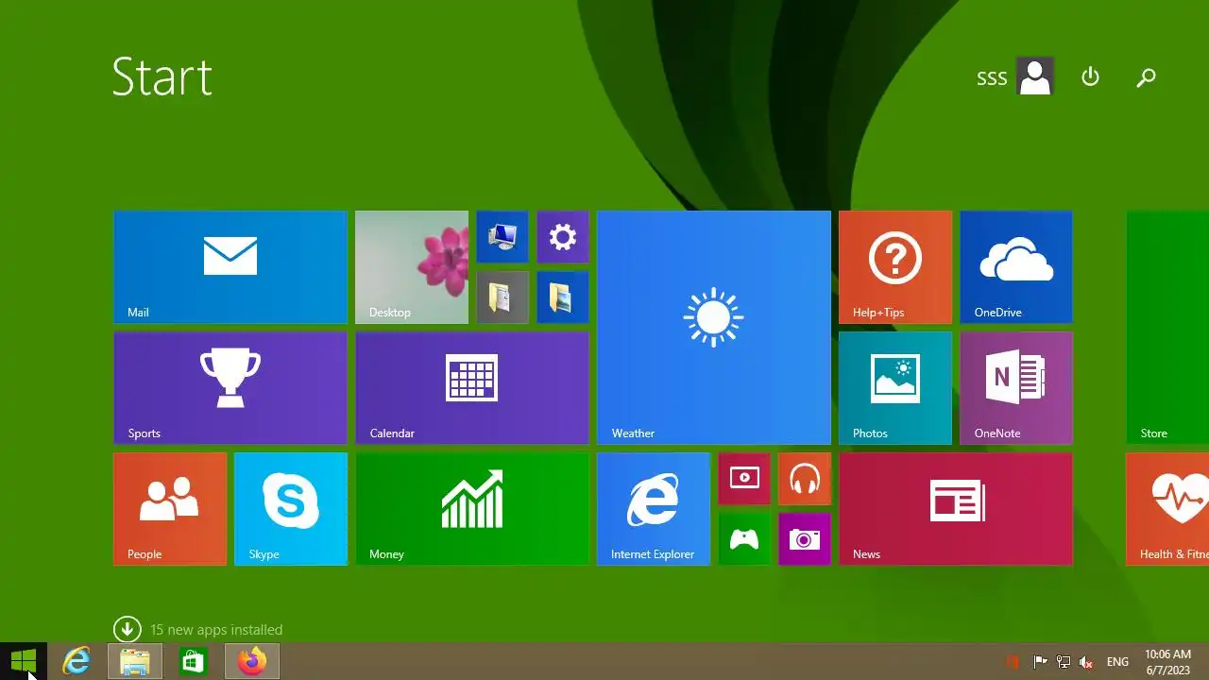1209x680 pixels.
Task: Click the "15 new apps installed" text
Action: coord(216,630)
